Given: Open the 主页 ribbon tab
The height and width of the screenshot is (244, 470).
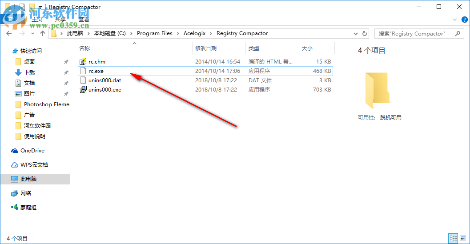Looking at the screenshot, I should pyautogui.click(x=37, y=20).
